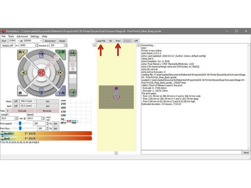Click the Tool 0 selector button
Viewport: 251px width, 188px height.
(x=8, y=111)
